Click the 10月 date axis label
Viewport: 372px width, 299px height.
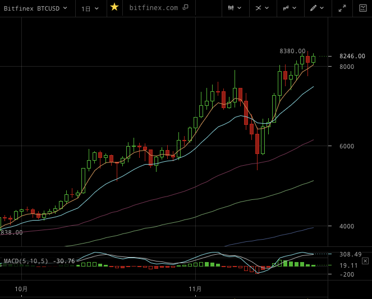(21, 289)
